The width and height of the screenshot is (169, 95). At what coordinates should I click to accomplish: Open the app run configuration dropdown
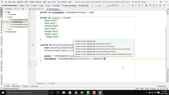point(100,5)
